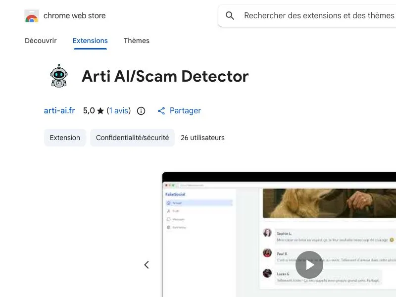The width and height of the screenshot is (396, 297).
Task: Click the Arti AI/Scam Detector title
Action: pos(165,76)
